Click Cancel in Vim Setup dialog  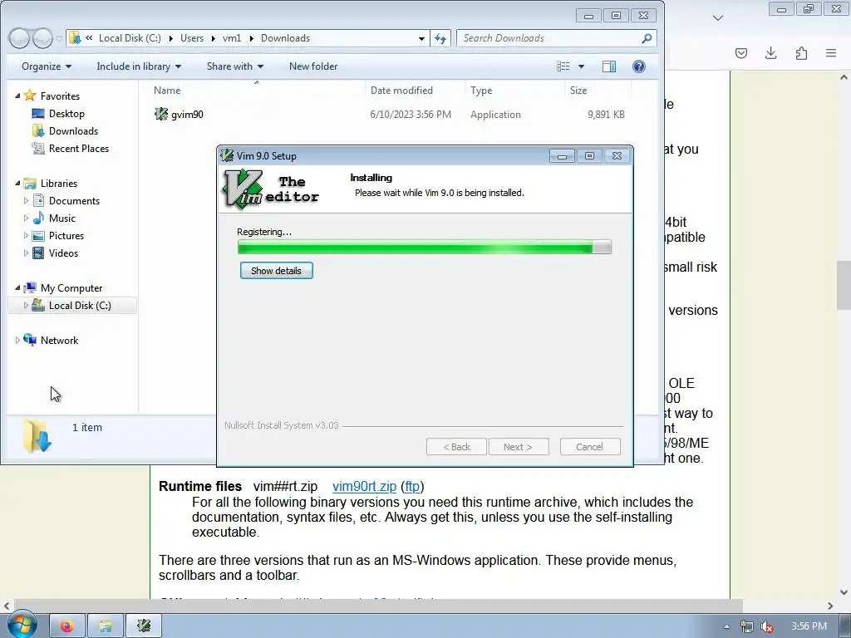[589, 447]
